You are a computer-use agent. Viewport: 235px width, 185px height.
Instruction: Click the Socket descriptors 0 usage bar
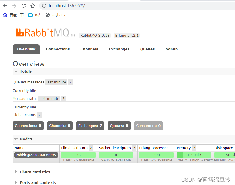116,155
